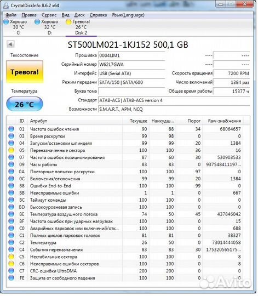This screenshot has width=258, height=296.
Task: Click the previous disk arrow button
Action: (10, 44)
